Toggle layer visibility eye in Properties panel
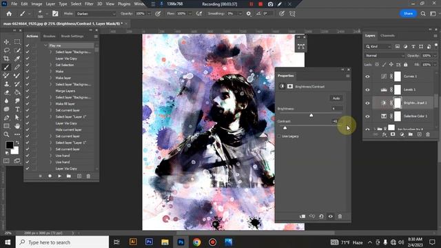The image size is (441, 248). tap(331, 216)
